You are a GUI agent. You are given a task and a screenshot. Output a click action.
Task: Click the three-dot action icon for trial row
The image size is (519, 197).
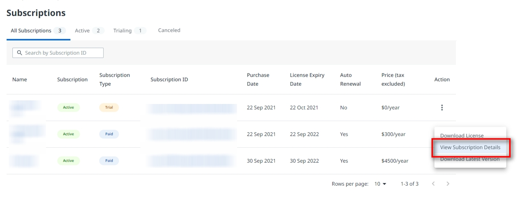(442, 108)
